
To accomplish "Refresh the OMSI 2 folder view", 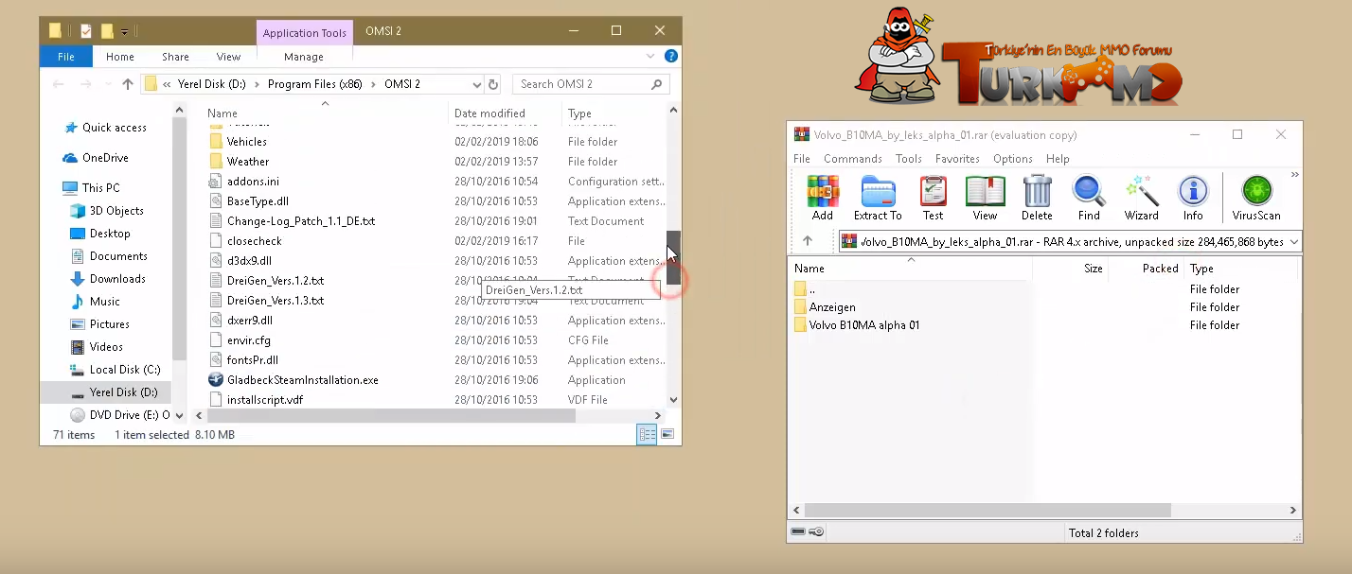I will [x=492, y=84].
